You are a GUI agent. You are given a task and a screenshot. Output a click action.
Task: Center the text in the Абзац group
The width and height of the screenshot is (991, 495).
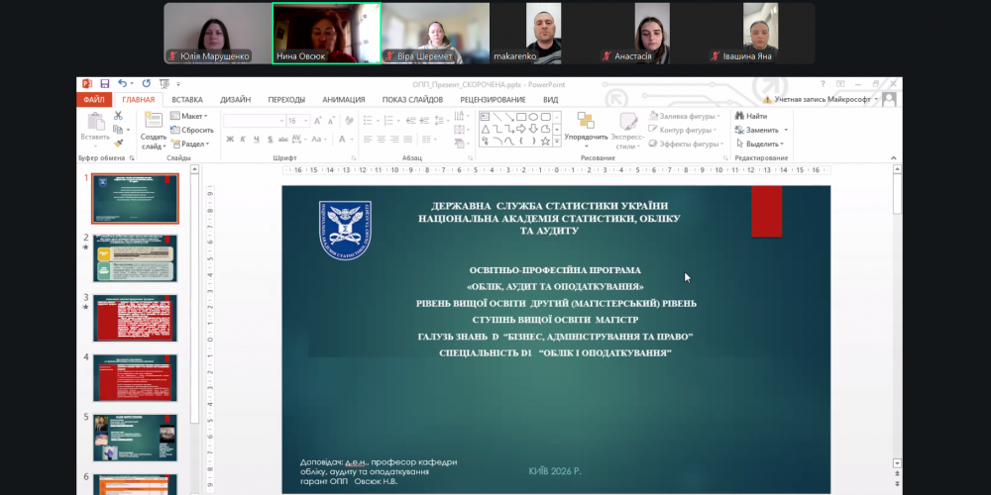coord(382,139)
